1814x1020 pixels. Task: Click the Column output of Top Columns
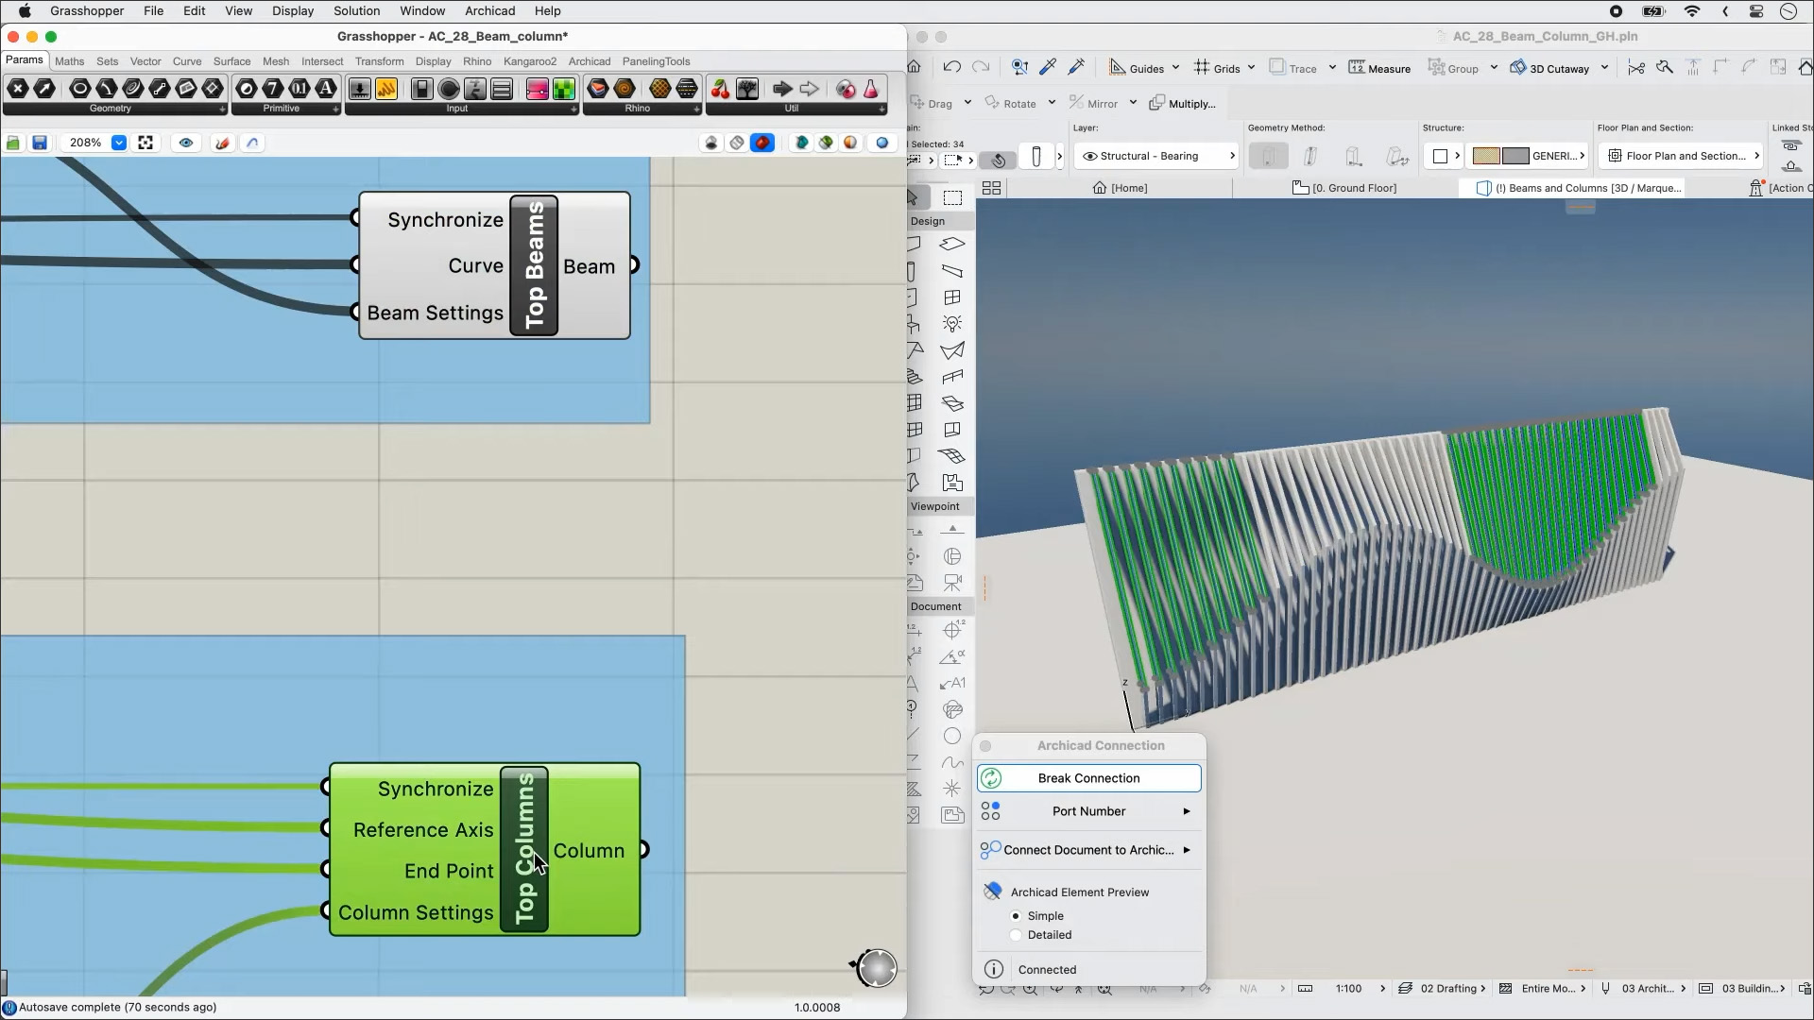pyautogui.click(x=590, y=851)
